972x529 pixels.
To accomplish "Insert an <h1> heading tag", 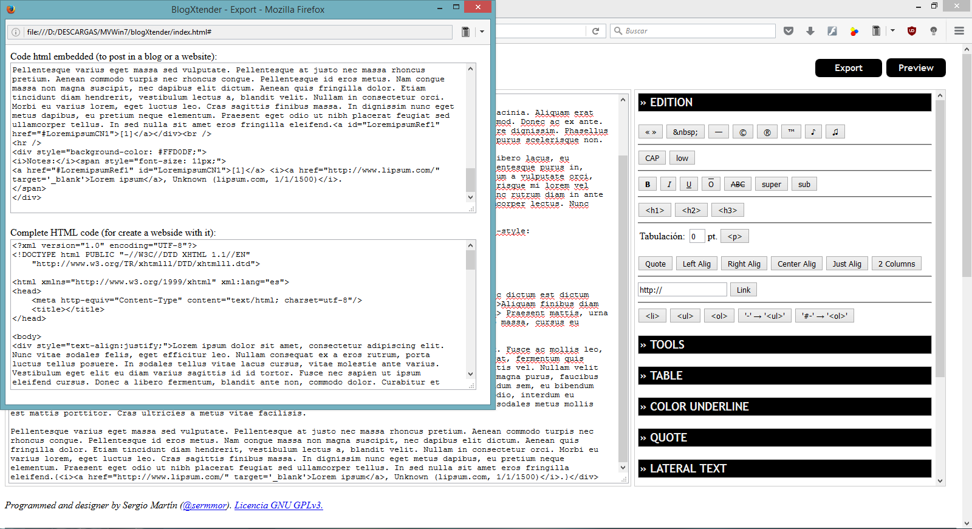I will pos(655,210).
